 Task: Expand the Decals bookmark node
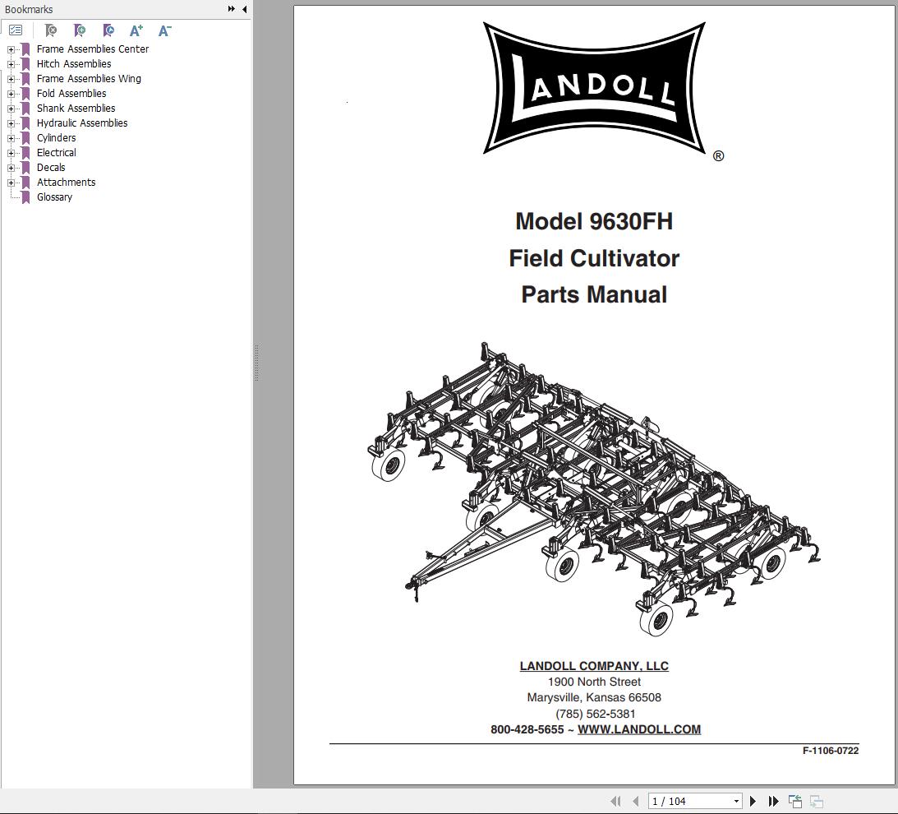(x=9, y=167)
